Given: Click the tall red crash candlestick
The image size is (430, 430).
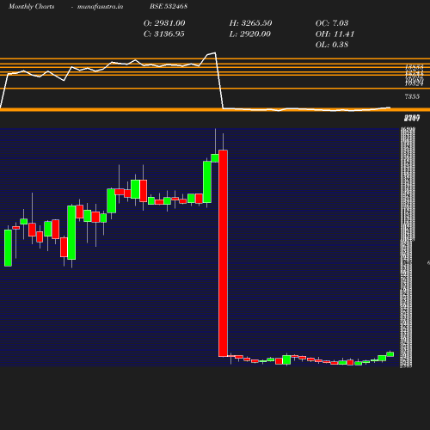Looking at the screenshot, I should (223, 253).
